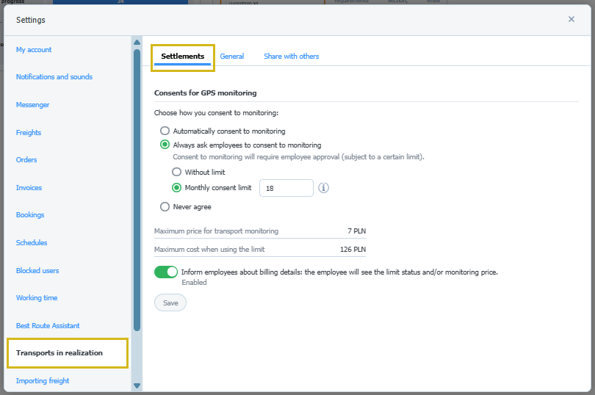Select Always ask employees to consent
Image resolution: width=595 pixels, height=395 pixels.
coord(165,145)
